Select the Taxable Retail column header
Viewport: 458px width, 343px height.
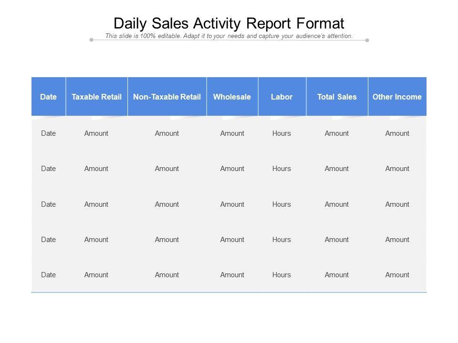tap(96, 97)
